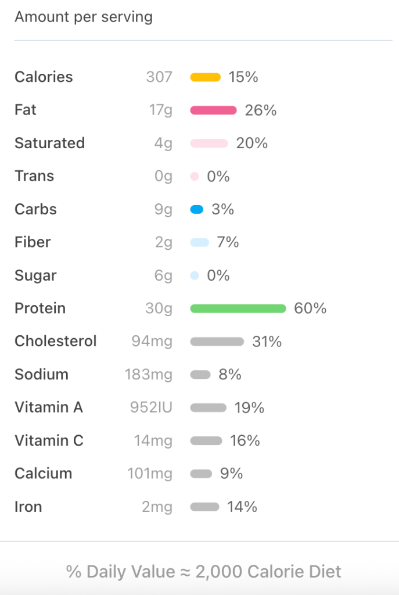The width and height of the screenshot is (399, 595).
Task: Click the 101mg calcium amount
Action: (150, 474)
